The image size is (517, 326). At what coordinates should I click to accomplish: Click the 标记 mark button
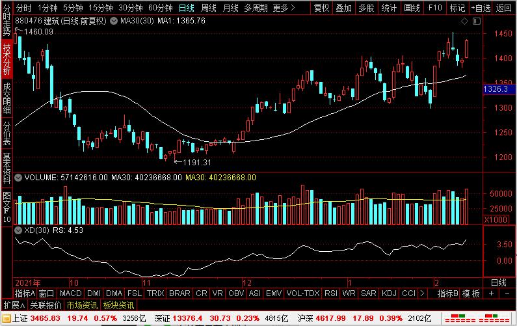[x=458, y=8]
